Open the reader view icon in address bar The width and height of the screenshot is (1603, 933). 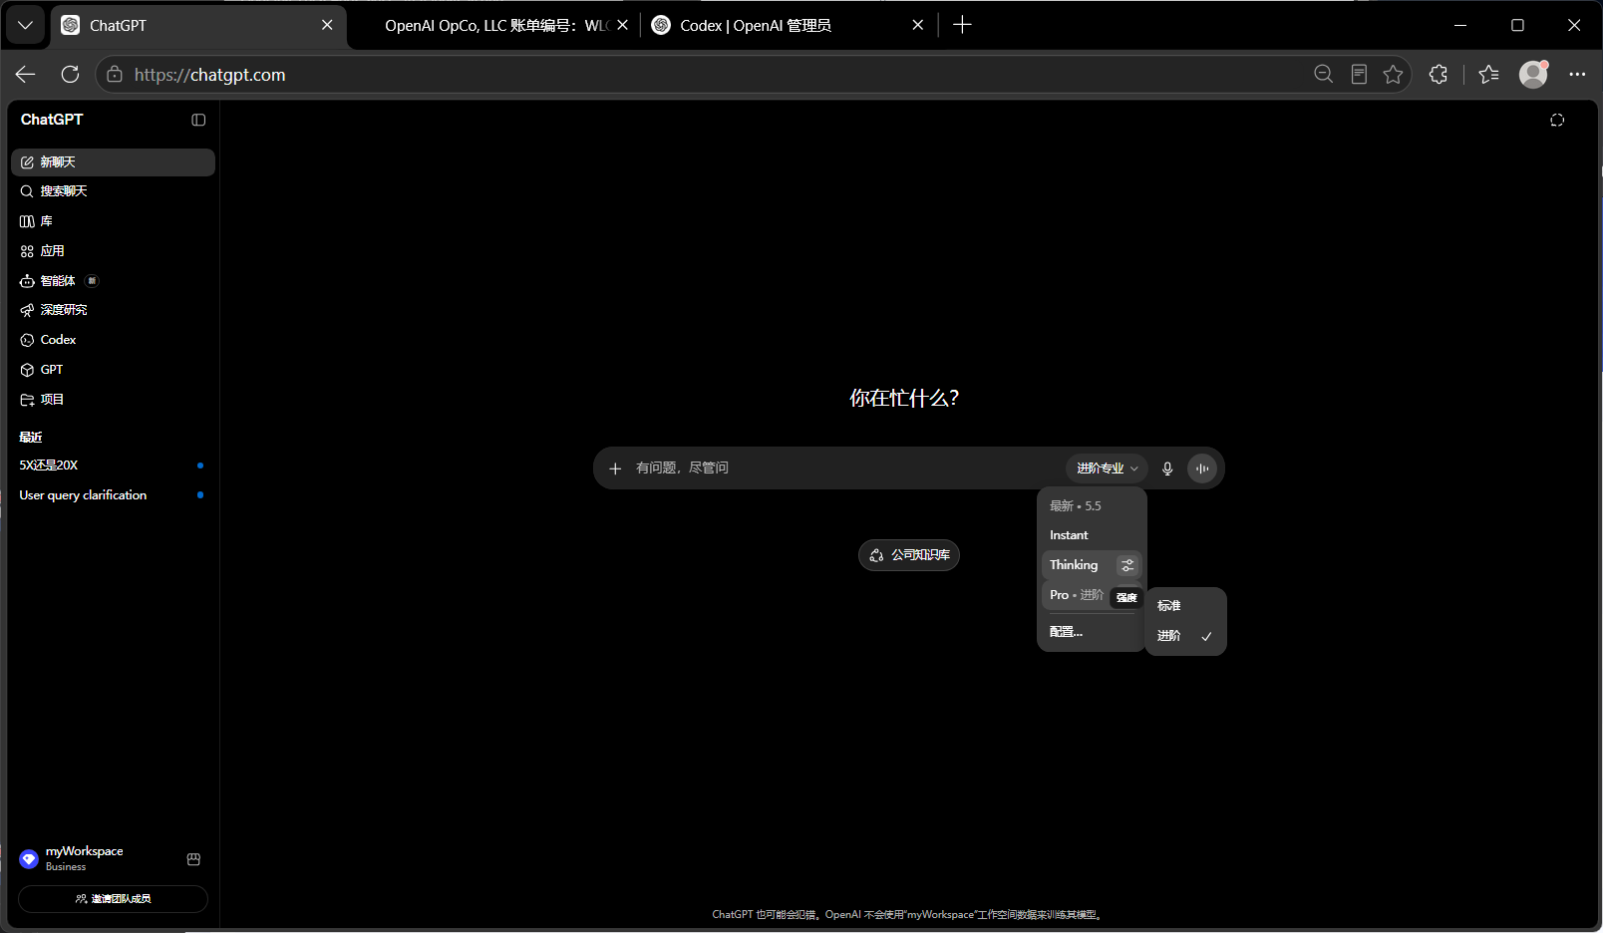click(1359, 75)
